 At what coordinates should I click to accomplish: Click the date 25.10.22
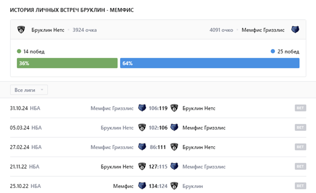(19, 186)
